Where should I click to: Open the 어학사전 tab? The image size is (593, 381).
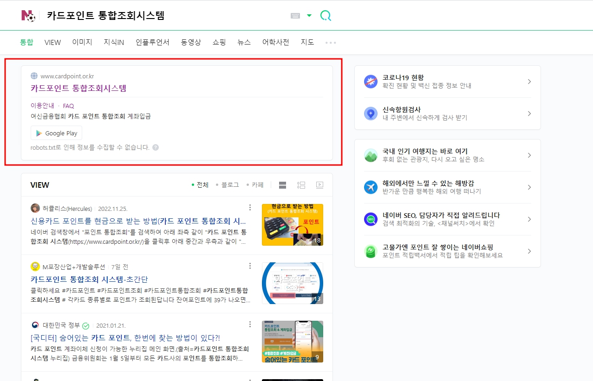(x=275, y=42)
